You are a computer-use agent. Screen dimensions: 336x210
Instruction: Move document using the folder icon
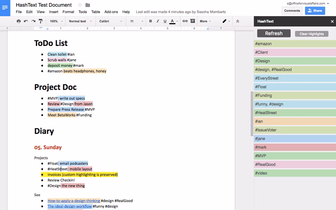(x=88, y=5)
